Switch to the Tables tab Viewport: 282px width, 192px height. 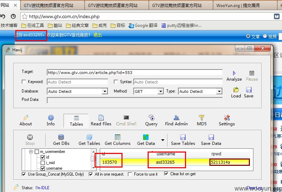pos(76,121)
